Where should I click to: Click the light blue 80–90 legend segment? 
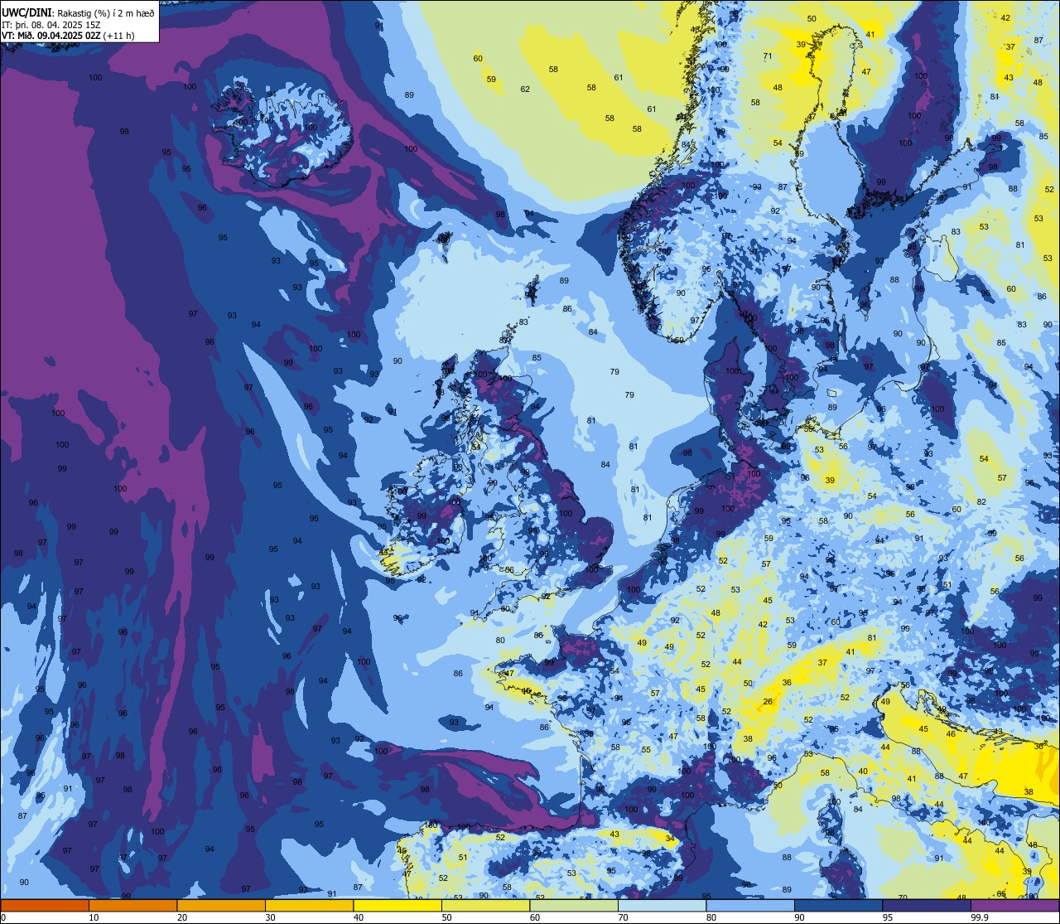click(750, 906)
